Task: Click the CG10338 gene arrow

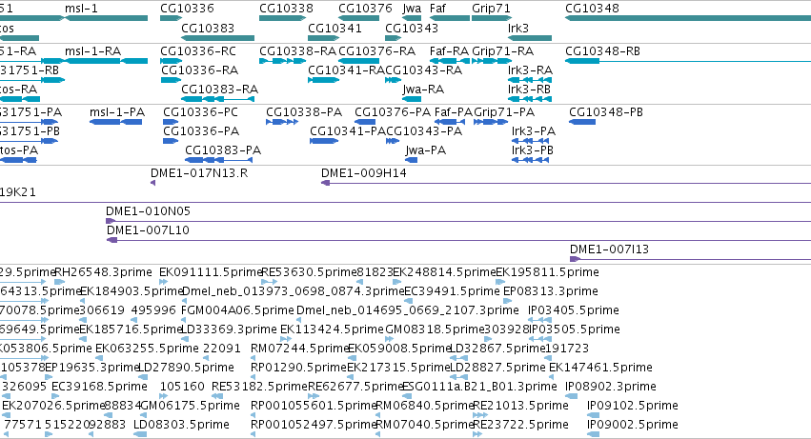Action: [x=282, y=18]
